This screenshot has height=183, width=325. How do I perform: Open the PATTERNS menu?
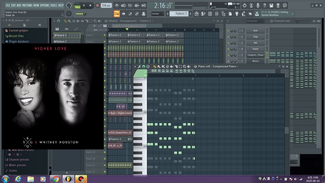coord(27,5)
